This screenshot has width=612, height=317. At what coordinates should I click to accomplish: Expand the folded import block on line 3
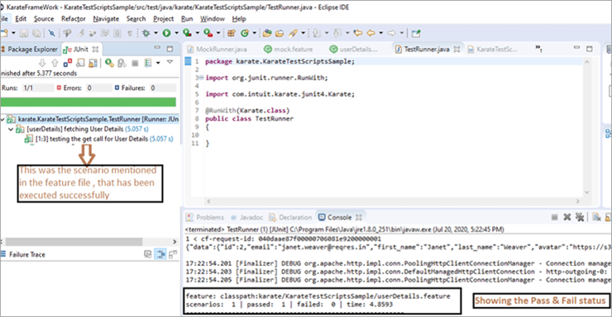[202, 78]
